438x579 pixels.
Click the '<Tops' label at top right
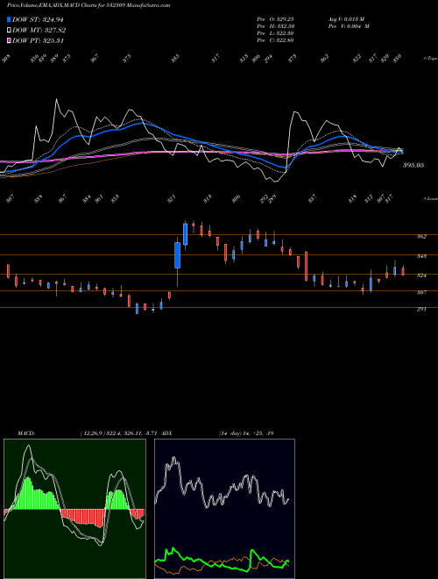pyautogui.click(x=430, y=59)
